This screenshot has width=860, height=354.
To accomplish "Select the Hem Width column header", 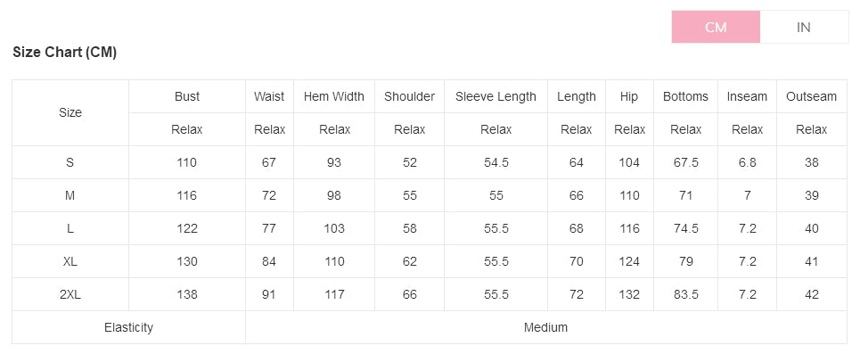I will coord(334,96).
